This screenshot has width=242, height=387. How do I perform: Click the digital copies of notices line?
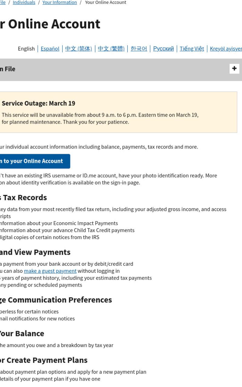point(50,237)
